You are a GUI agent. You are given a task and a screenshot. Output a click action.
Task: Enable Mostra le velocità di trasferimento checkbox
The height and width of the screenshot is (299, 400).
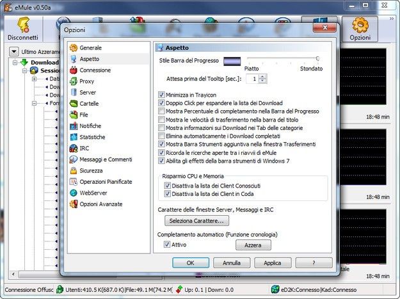pyautogui.click(x=161, y=120)
